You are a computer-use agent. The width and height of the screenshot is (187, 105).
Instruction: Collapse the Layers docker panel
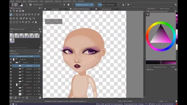[x=10, y=51]
